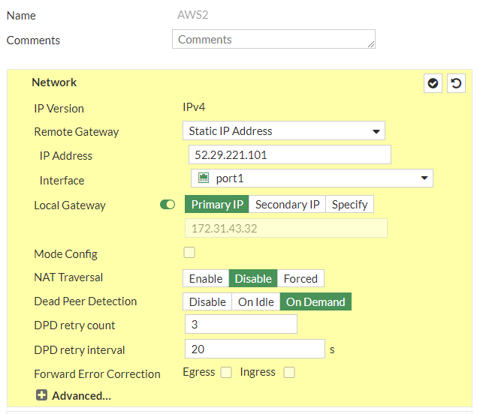
Task: Toggle the Local Gateway switch
Action: [168, 205]
